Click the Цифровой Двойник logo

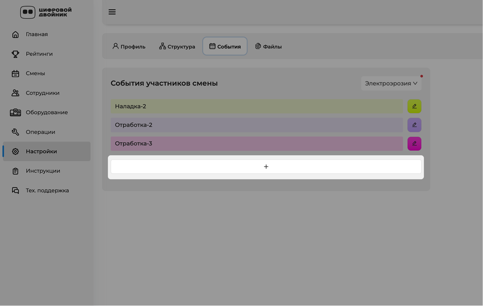(46, 12)
